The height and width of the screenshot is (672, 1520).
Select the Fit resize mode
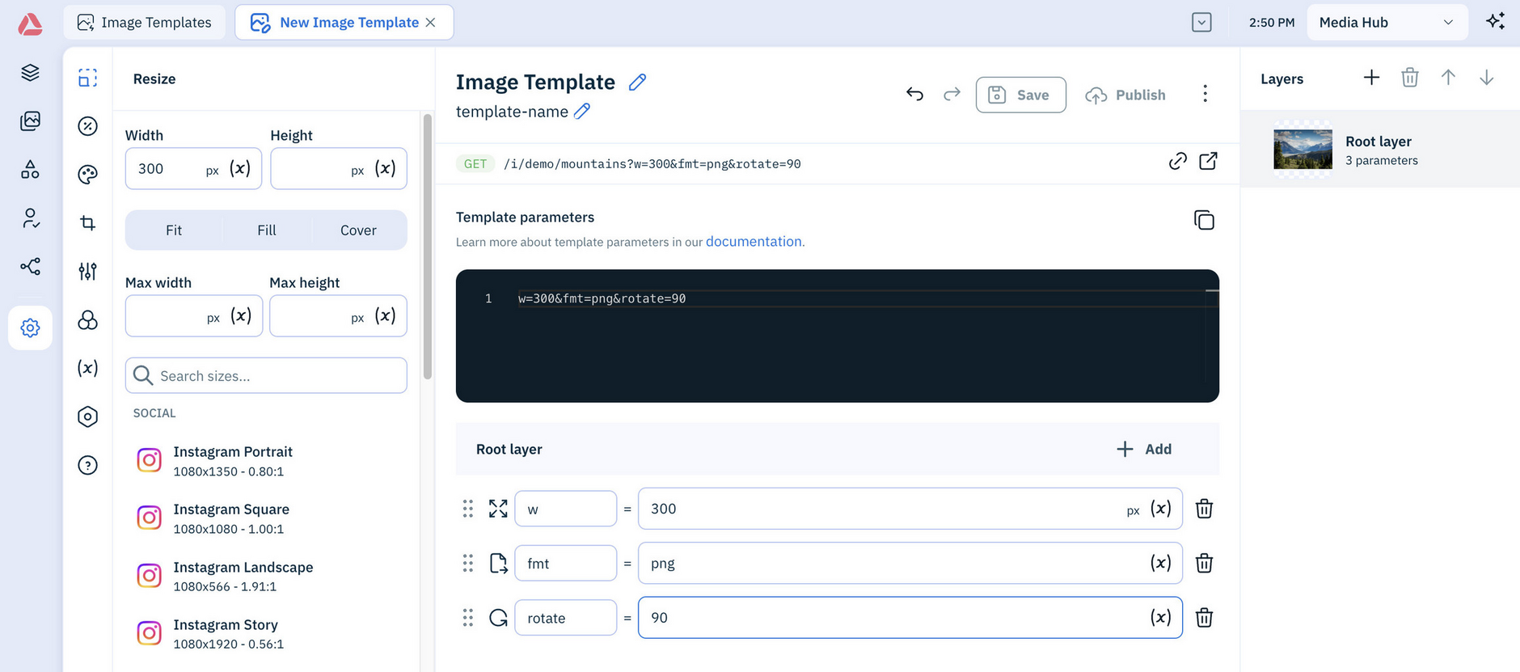click(x=174, y=230)
